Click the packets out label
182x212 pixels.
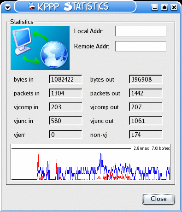pos(105,94)
